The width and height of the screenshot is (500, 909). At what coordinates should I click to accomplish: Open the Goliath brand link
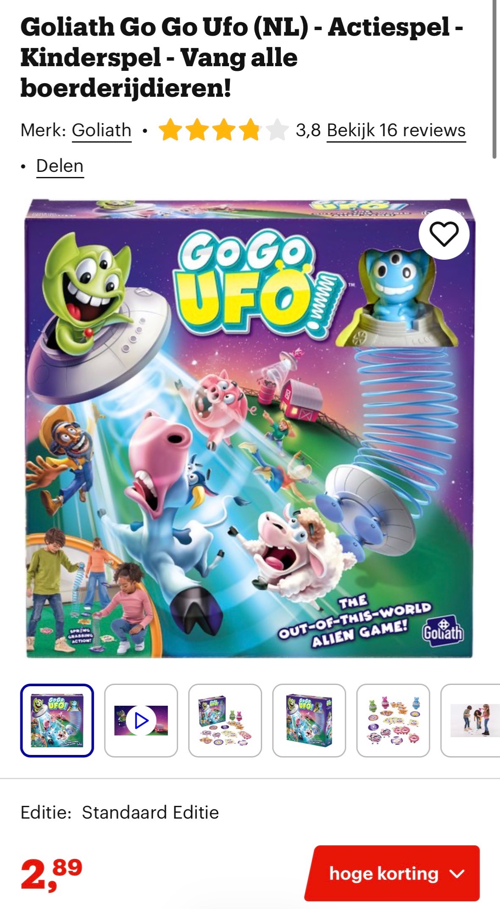(x=101, y=130)
